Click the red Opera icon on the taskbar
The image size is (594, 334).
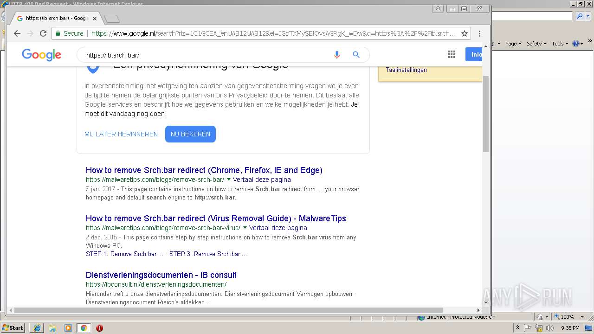[x=99, y=328]
